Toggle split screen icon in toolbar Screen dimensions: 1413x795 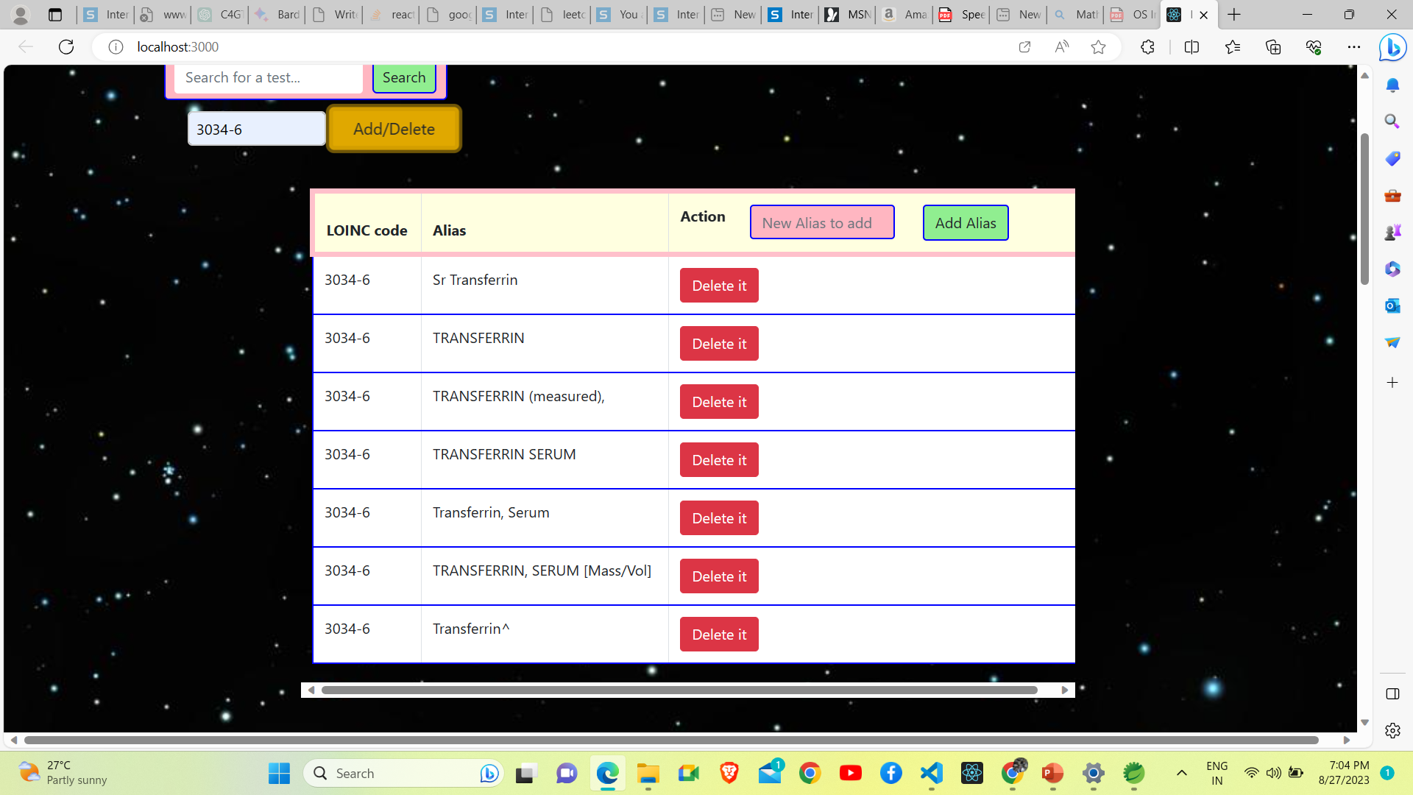(x=1191, y=47)
